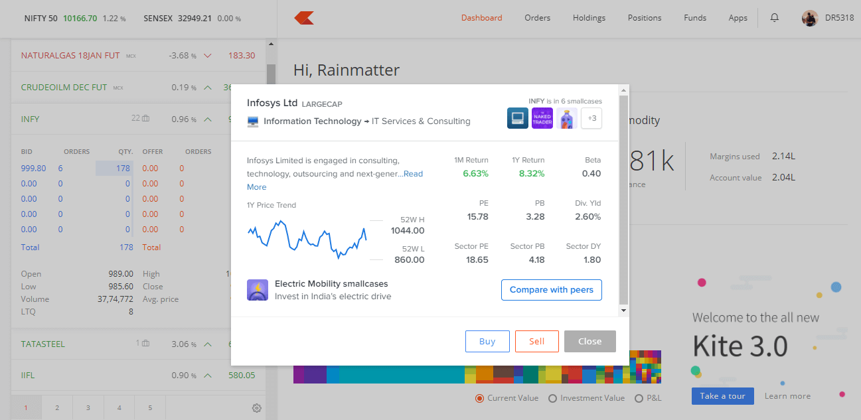
Task: Click Take a tour button
Action: point(723,396)
